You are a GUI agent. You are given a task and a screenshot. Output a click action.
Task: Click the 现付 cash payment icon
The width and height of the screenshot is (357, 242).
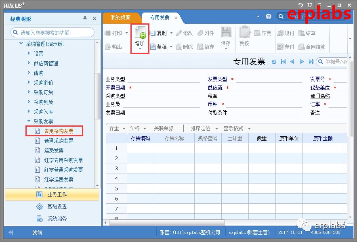click(280, 33)
